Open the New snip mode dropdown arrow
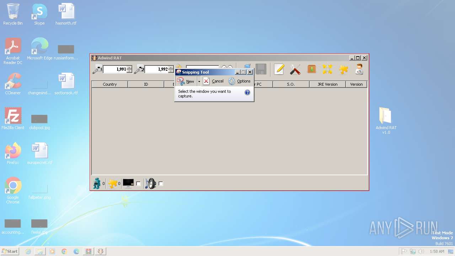This screenshot has width=455, height=256. (199, 81)
